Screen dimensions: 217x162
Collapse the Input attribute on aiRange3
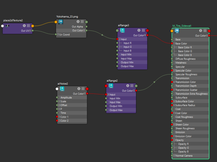tap(119, 39)
